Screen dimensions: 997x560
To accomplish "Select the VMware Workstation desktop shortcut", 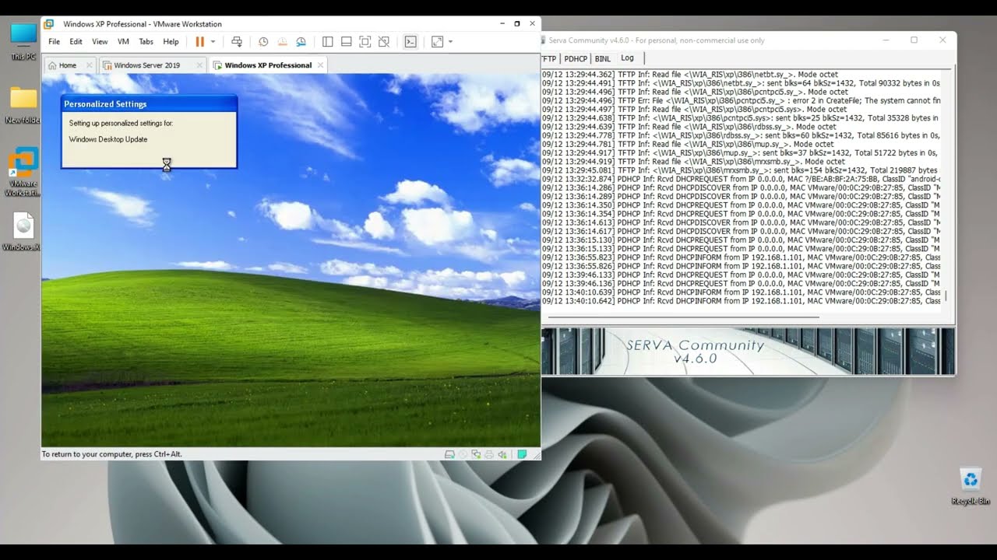I will [23, 171].
